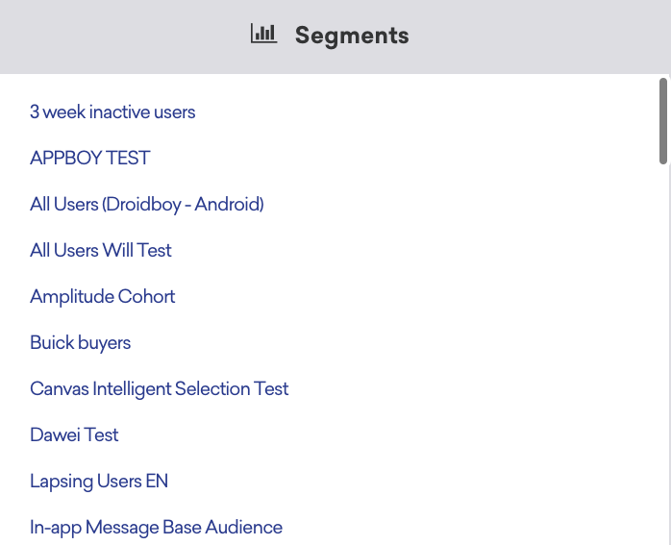
Task: Click the vertical scrollbar thumb
Action: 662,121
